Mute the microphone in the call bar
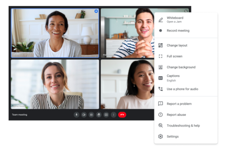Viewport: 225px width, 151px height. point(76,115)
